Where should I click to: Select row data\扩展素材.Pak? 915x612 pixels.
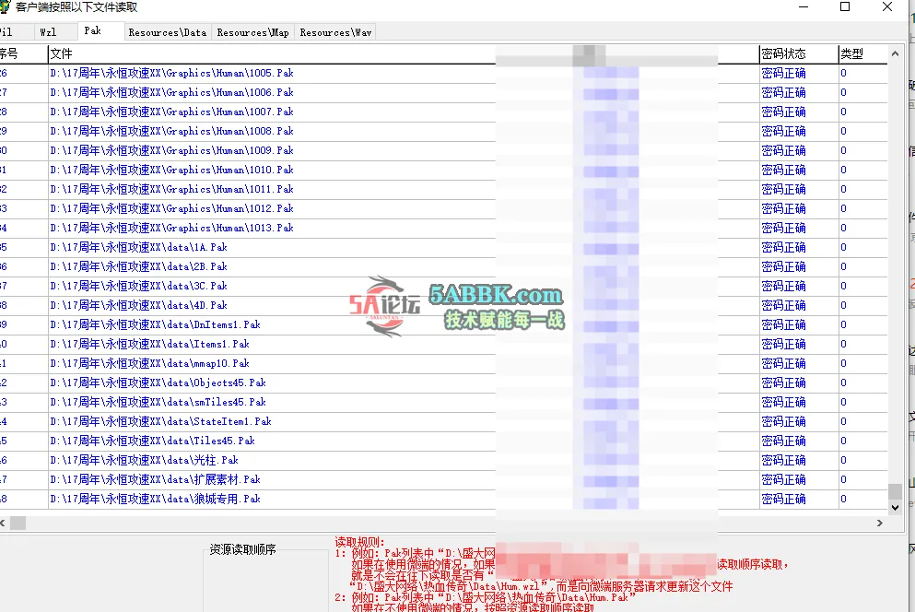coord(443,479)
